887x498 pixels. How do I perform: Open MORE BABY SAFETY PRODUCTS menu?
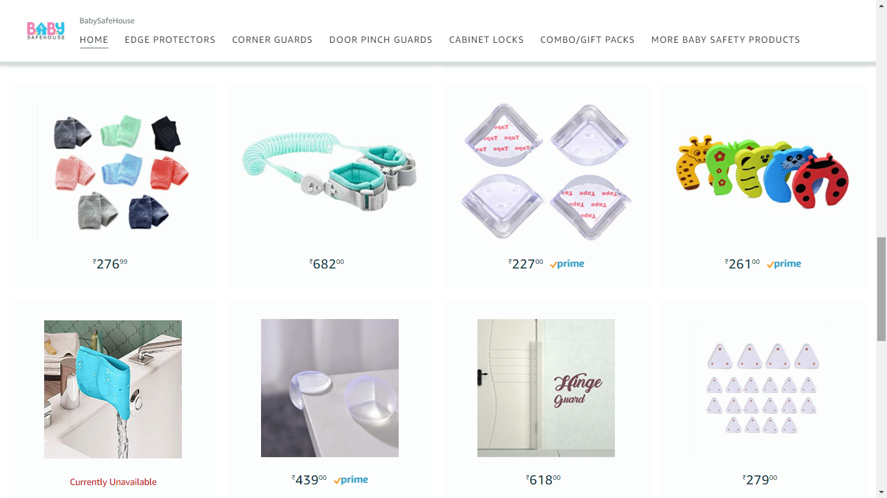[x=725, y=40]
